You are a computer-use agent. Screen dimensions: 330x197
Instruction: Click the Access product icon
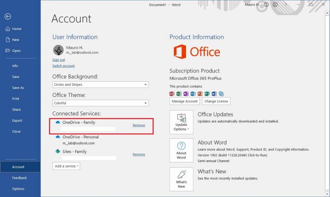pyautogui.click(x=172, y=94)
